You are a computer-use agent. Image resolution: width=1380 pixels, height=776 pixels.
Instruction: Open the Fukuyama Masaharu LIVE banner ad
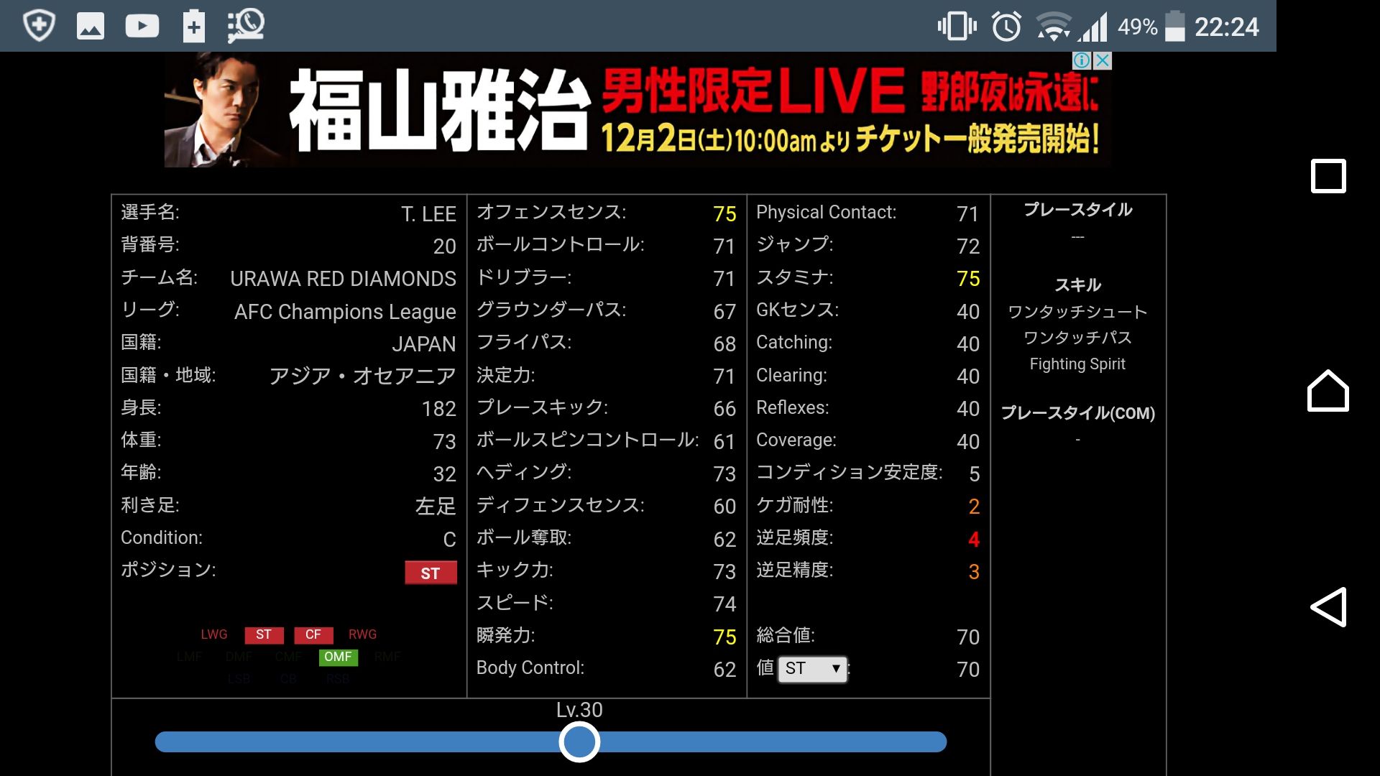point(637,110)
